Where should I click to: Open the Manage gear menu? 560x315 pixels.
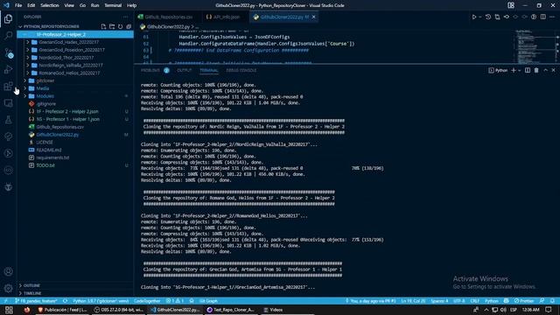(8, 288)
